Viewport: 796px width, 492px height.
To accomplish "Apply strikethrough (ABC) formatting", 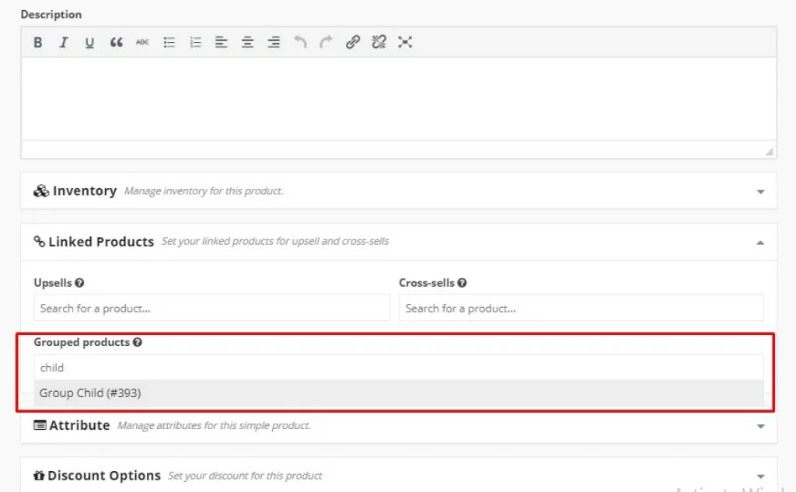I will (x=143, y=42).
